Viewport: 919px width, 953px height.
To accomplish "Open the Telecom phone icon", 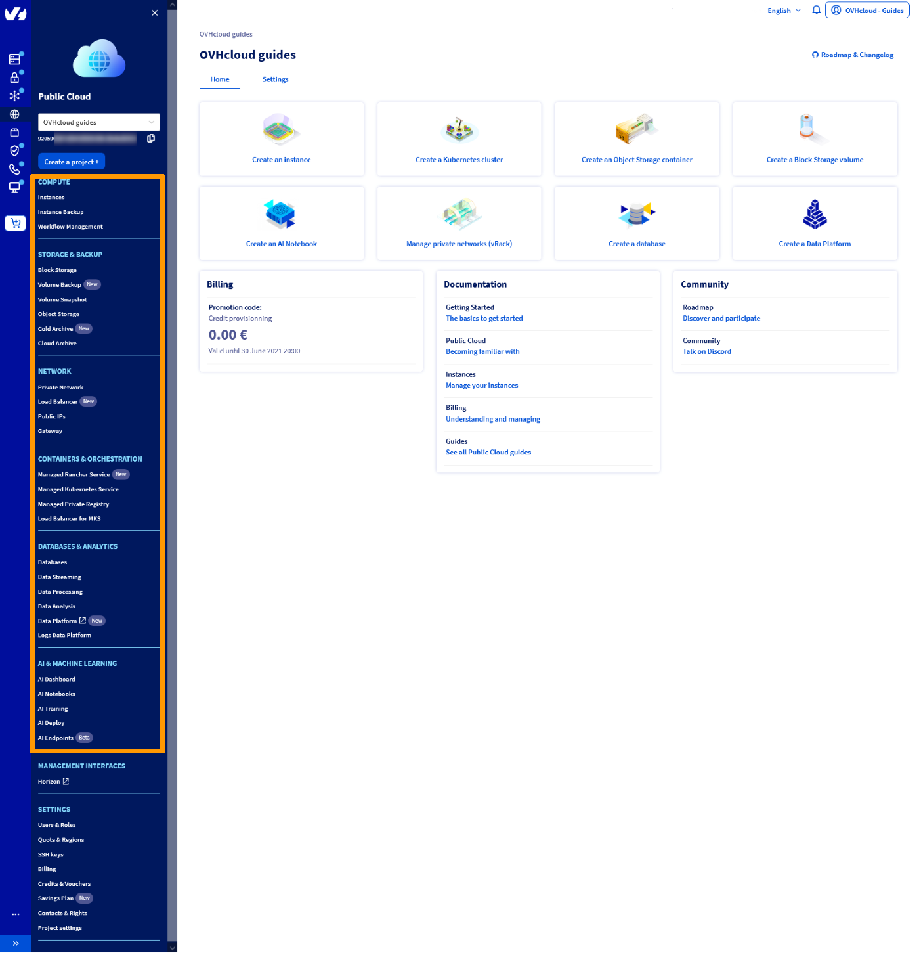I will coord(14,169).
